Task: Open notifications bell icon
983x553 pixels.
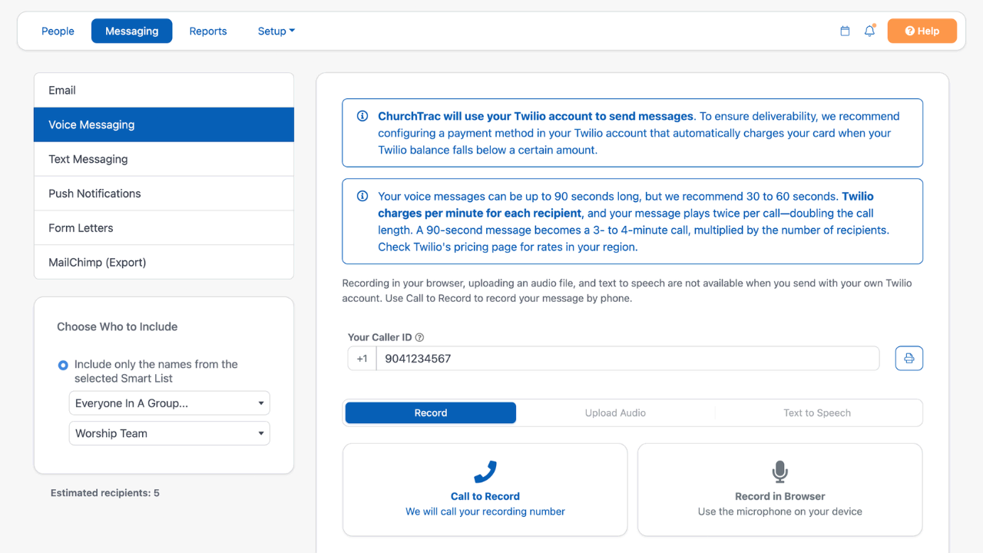Action: (869, 31)
